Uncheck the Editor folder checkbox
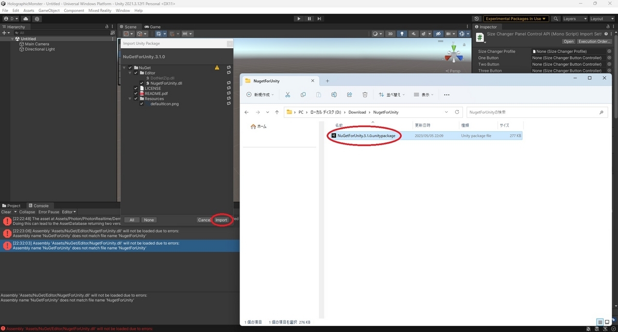This screenshot has height=332, width=618. pos(136,73)
